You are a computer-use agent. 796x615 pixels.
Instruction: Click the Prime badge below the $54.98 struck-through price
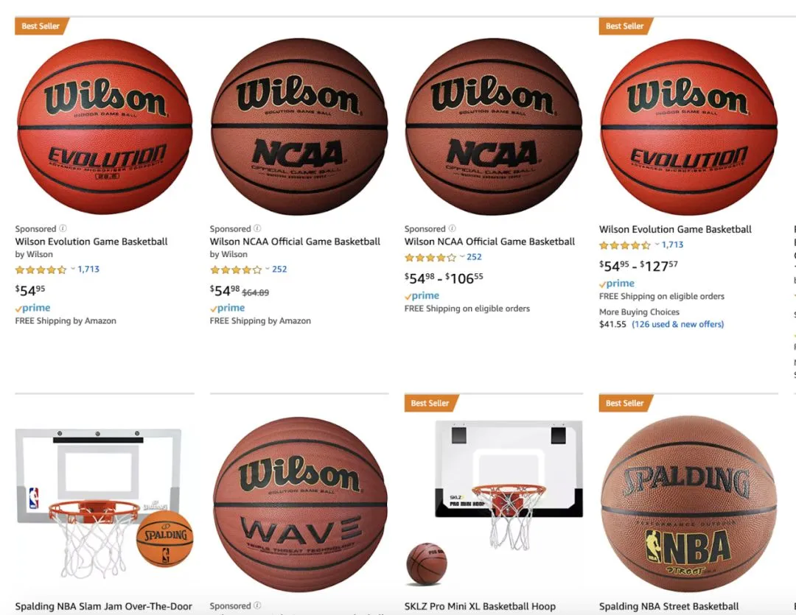[x=228, y=308]
